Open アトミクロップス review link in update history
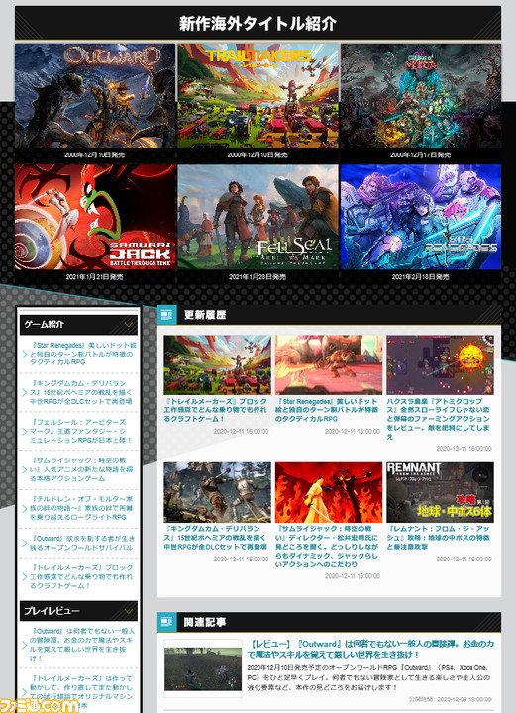 click(x=439, y=419)
